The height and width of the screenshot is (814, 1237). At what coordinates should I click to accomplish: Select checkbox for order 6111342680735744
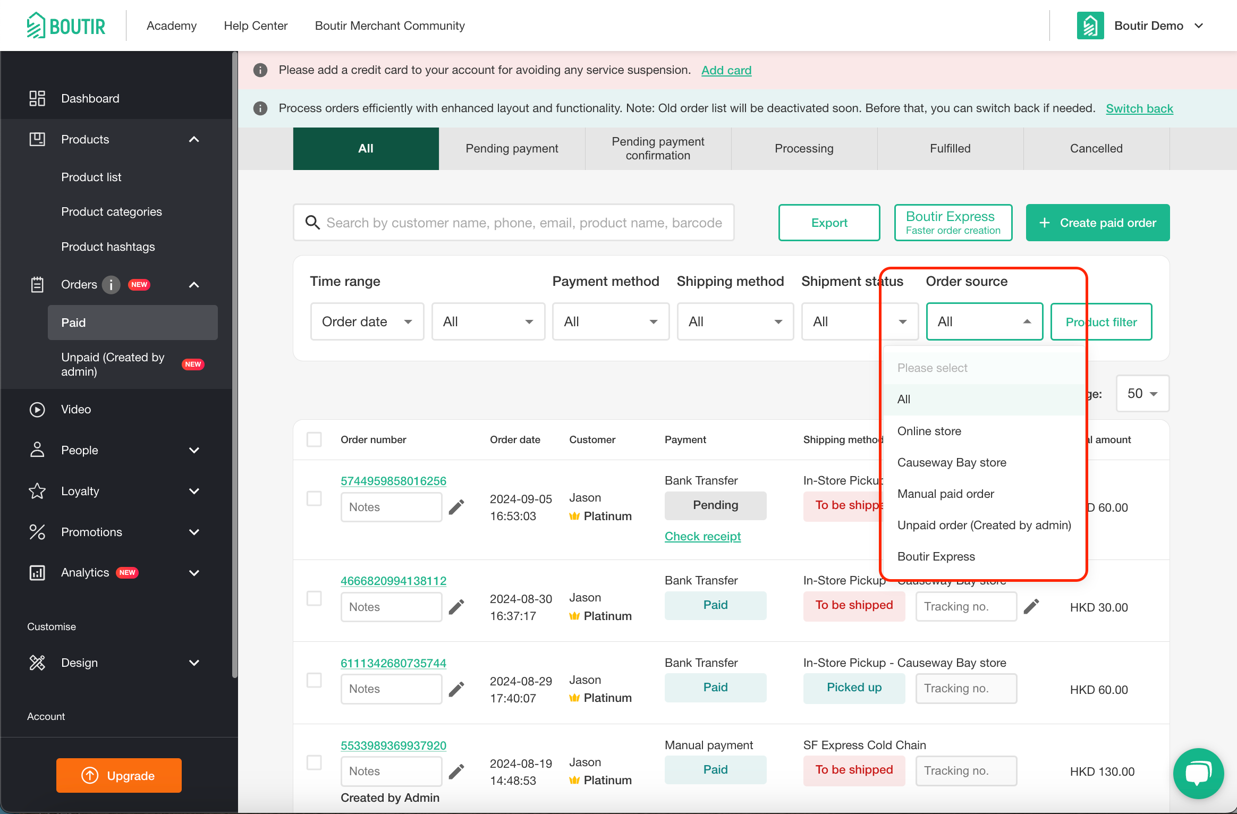click(314, 680)
